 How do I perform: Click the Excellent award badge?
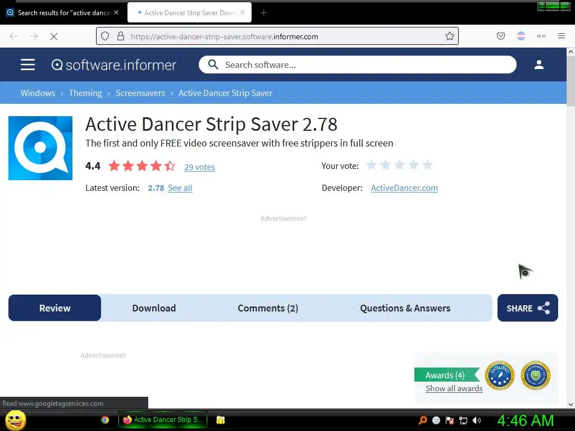[x=499, y=375]
